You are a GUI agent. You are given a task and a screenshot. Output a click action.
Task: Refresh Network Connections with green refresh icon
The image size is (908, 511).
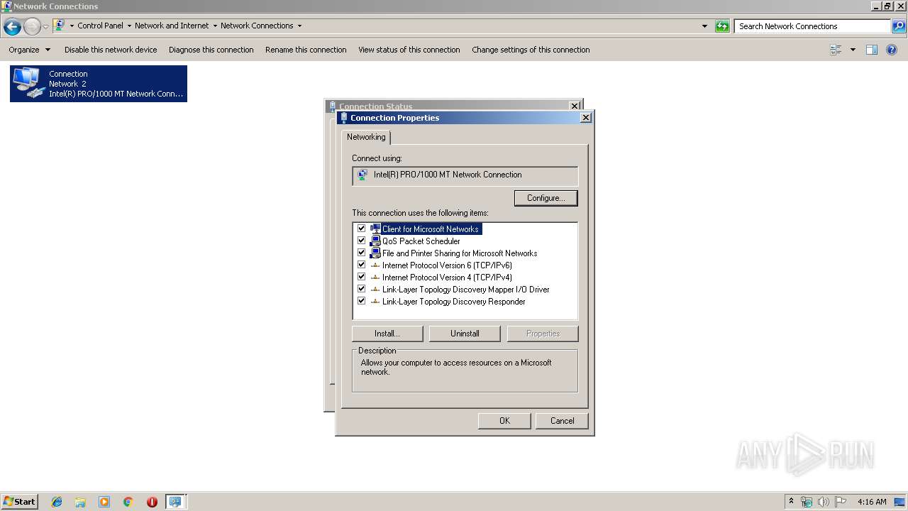click(722, 26)
